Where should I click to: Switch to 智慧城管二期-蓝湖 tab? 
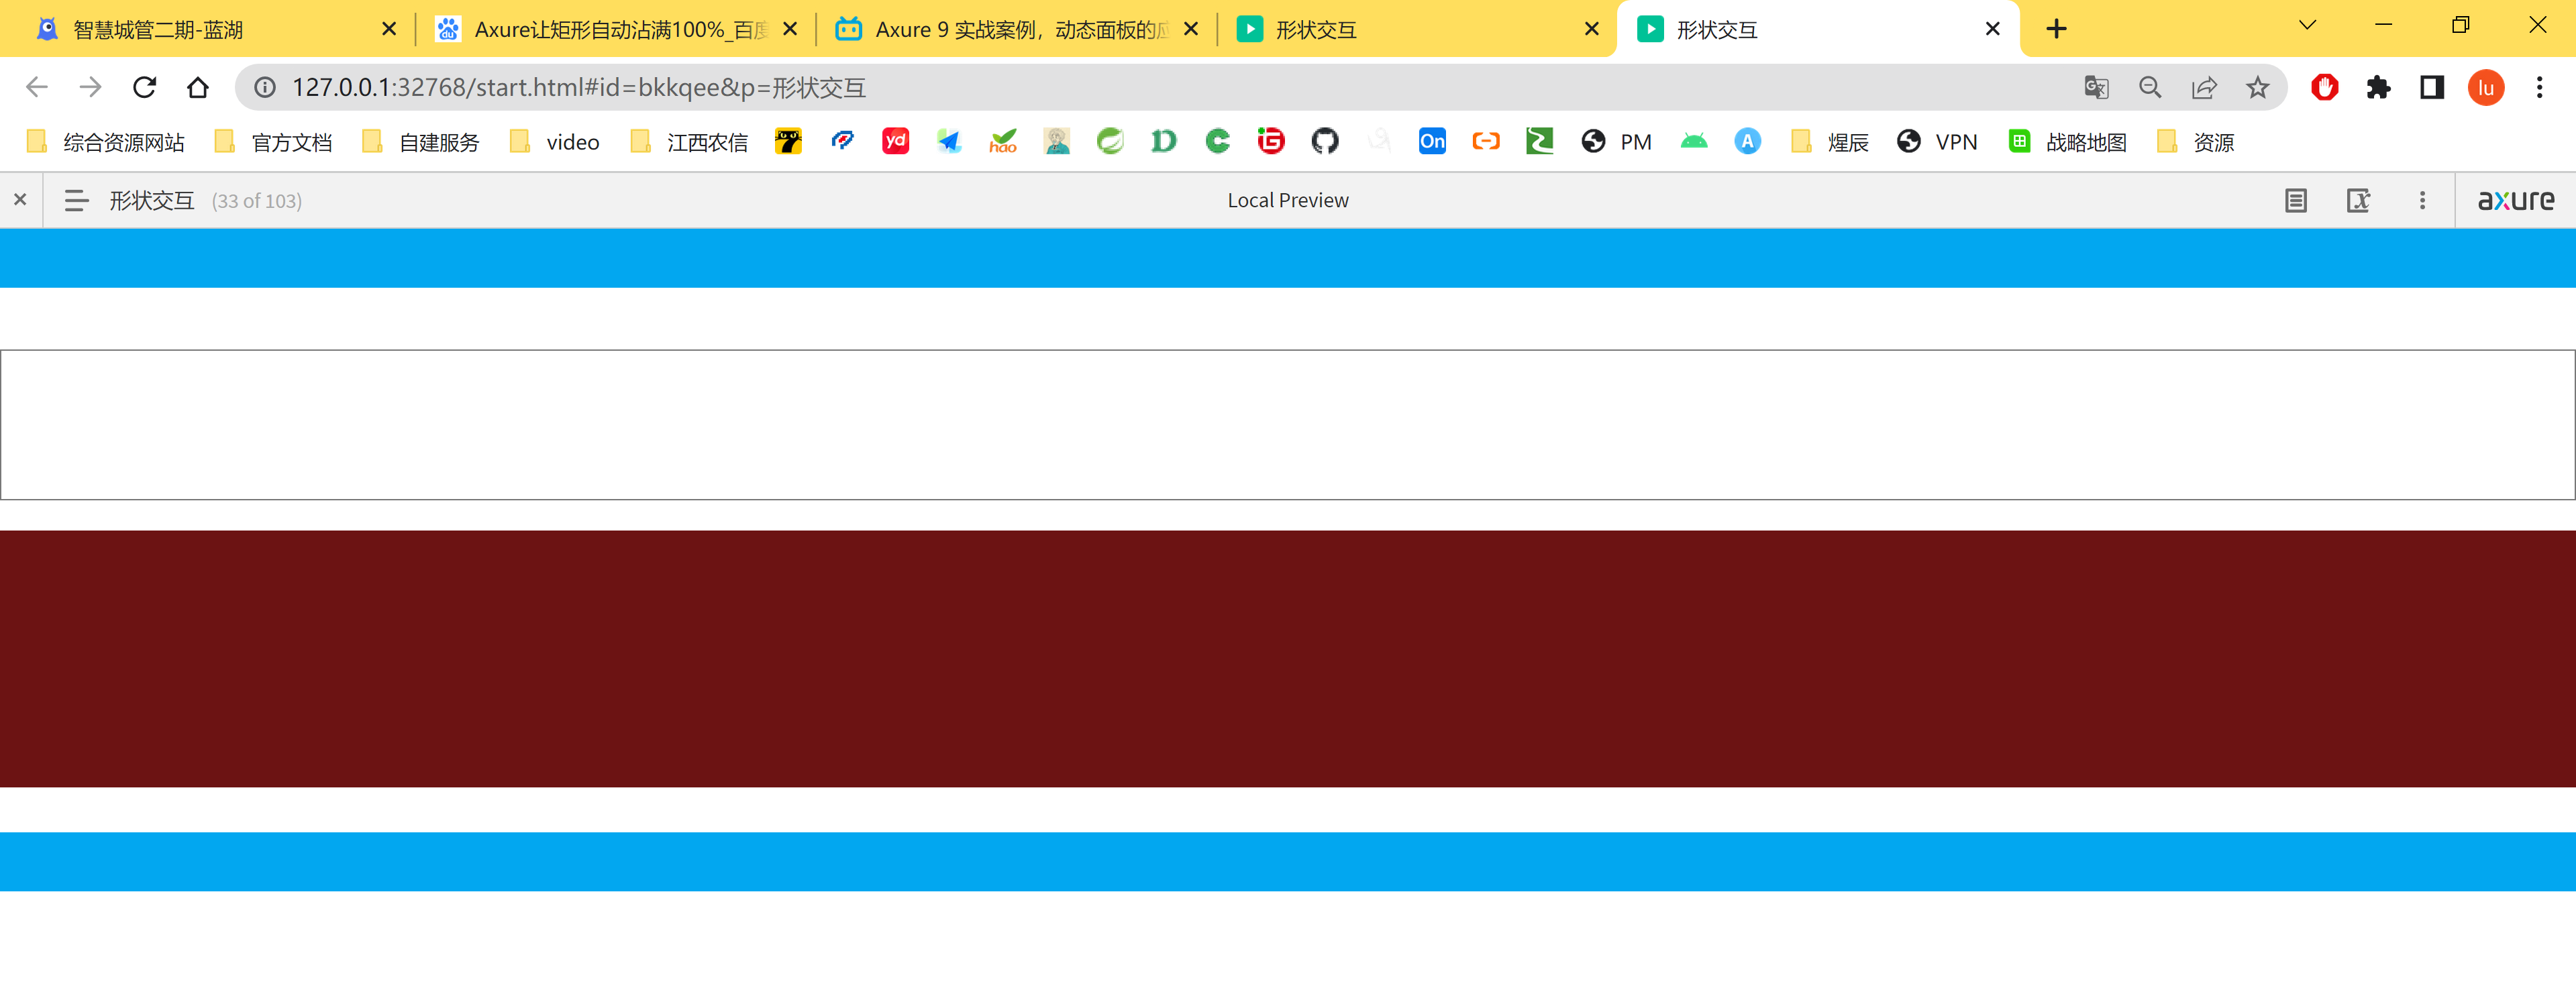158,30
